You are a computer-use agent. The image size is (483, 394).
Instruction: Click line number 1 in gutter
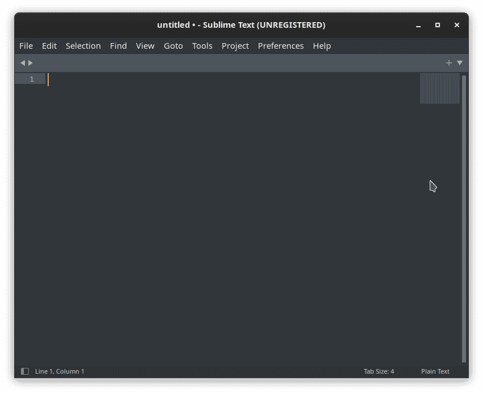point(32,79)
